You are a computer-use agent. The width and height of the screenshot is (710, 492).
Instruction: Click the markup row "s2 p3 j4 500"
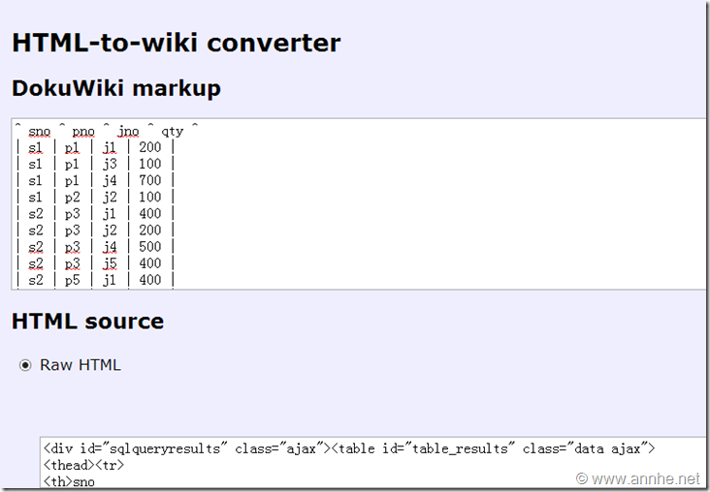[95, 246]
